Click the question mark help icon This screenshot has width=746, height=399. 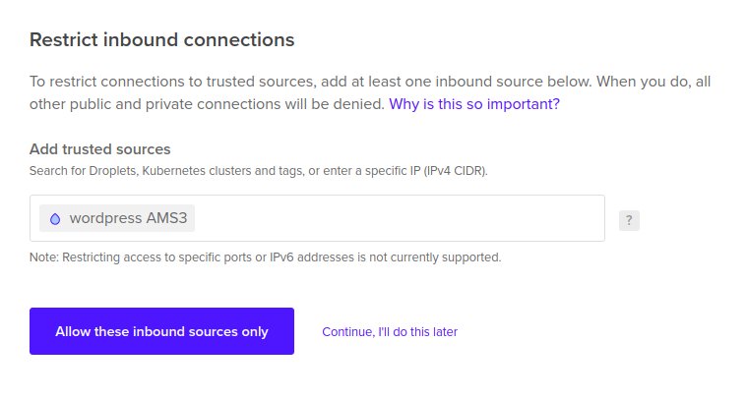(x=629, y=220)
